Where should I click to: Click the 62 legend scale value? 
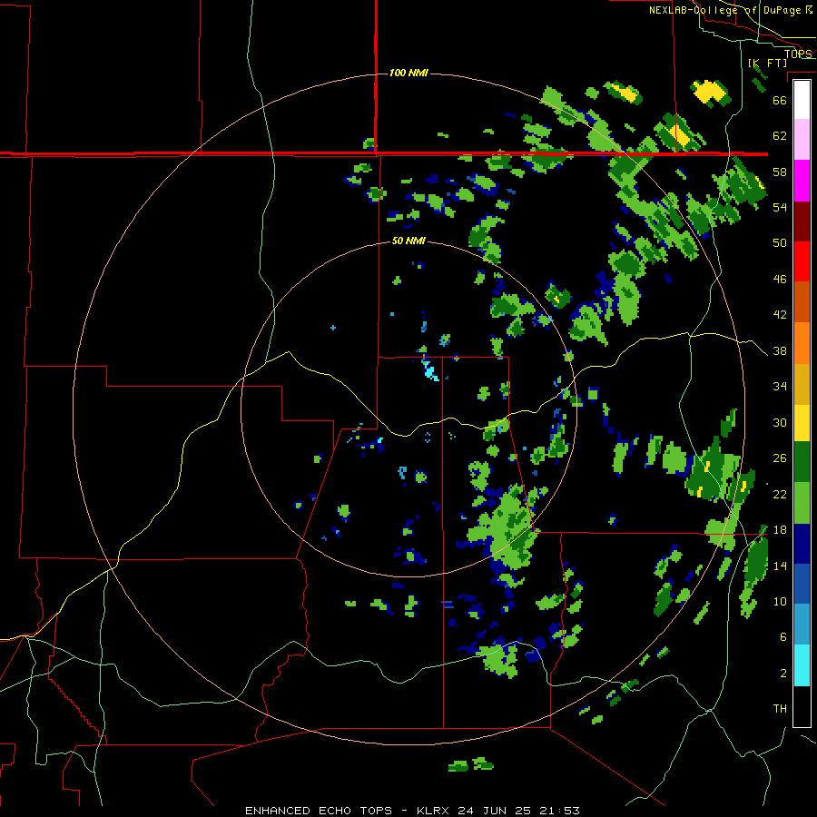coord(780,136)
